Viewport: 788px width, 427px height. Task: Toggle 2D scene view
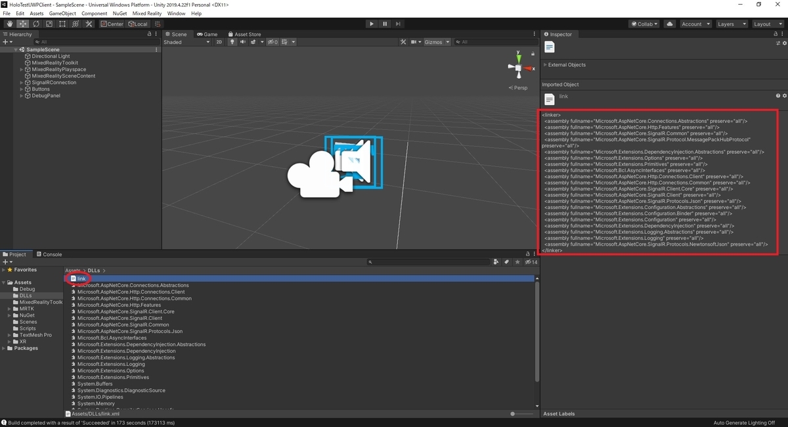[x=219, y=42]
